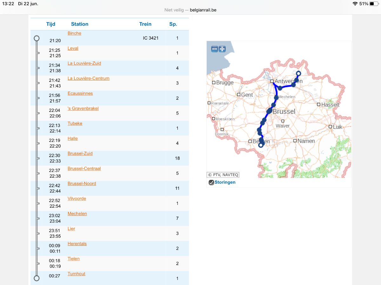The width and height of the screenshot is (381, 285).
Task: Click the Binche departure circle on timeline
Action: [x=37, y=38]
